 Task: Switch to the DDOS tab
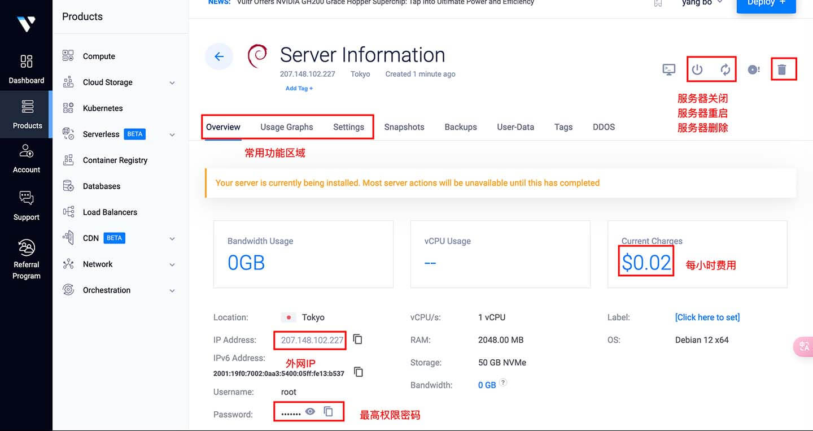pyautogui.click(x=604, y=127)
